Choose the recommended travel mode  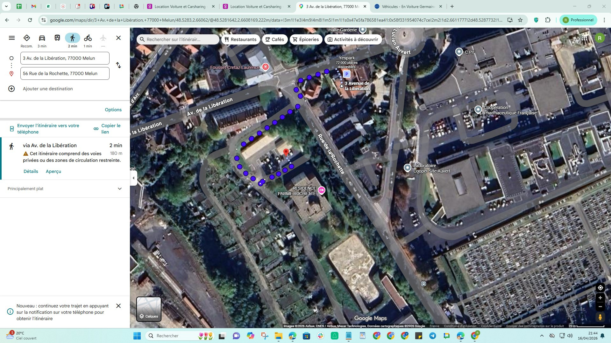click(27, 40)
